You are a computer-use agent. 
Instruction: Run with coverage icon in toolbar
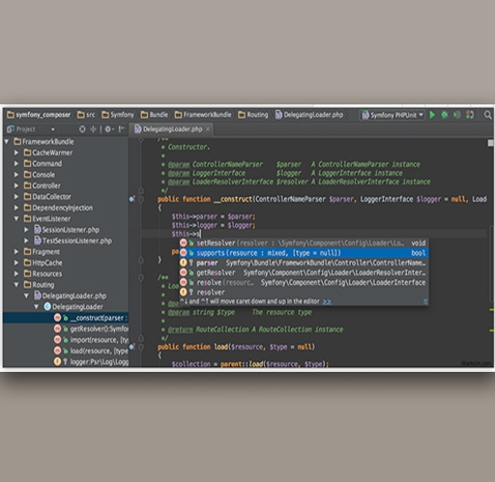[456, 115]
